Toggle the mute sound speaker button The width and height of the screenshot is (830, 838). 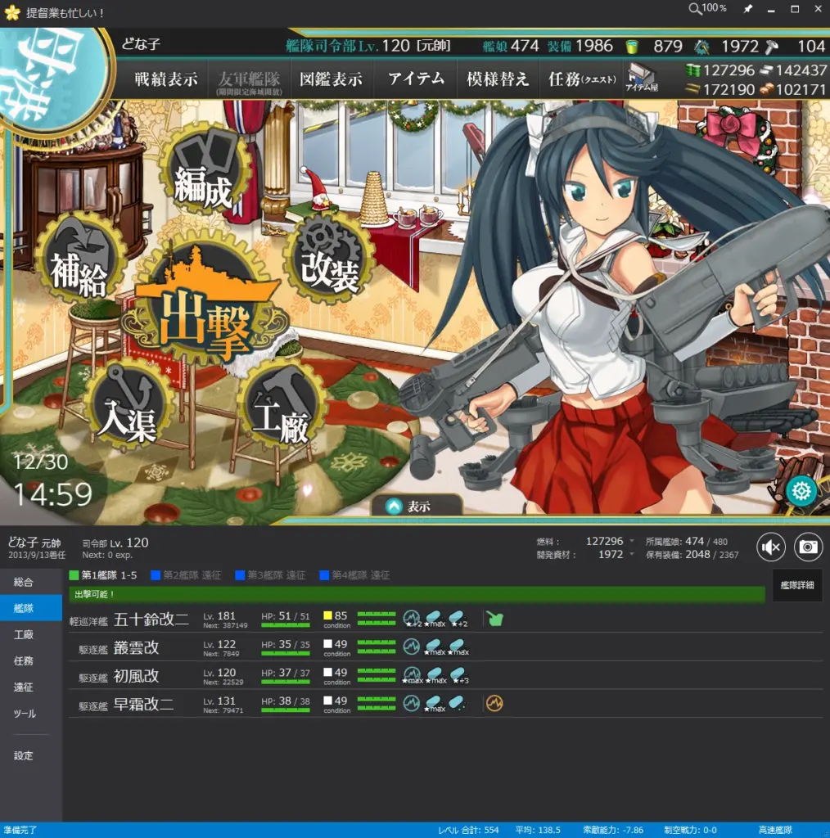(x=771, y=547)
